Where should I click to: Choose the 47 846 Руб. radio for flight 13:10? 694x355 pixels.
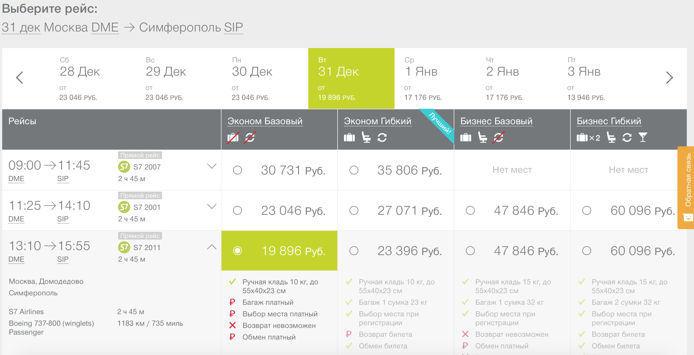coord(470,251)
